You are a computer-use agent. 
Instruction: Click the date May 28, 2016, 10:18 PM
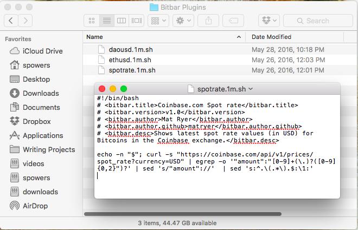point(287,50)
